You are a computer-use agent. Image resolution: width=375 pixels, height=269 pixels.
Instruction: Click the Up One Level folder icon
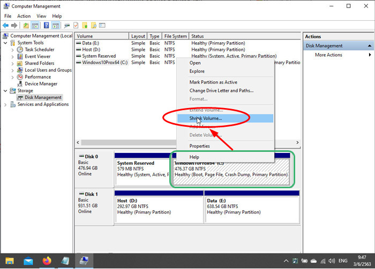click(x=26, y=25)
